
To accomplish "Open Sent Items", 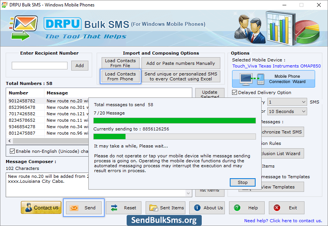I will [x=165, y=208].
